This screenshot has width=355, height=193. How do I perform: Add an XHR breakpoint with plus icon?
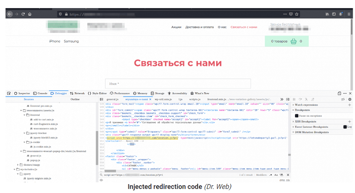pos(350,122)
